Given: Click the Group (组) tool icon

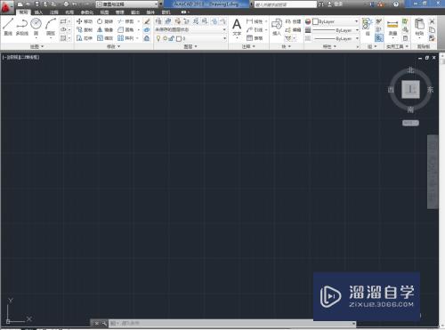Looking at the screenshot, I should (367, 27).
